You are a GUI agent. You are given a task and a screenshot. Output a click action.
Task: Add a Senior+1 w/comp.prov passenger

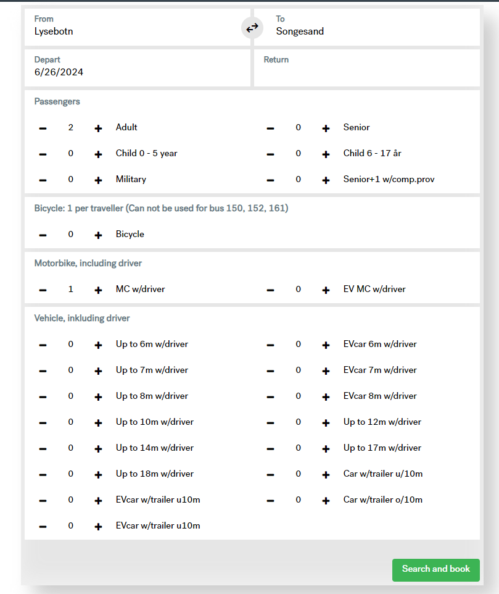click(326, 180)
